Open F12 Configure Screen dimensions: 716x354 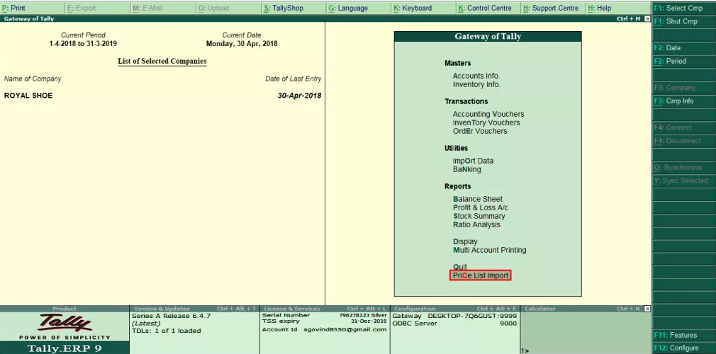click(684, 348)
